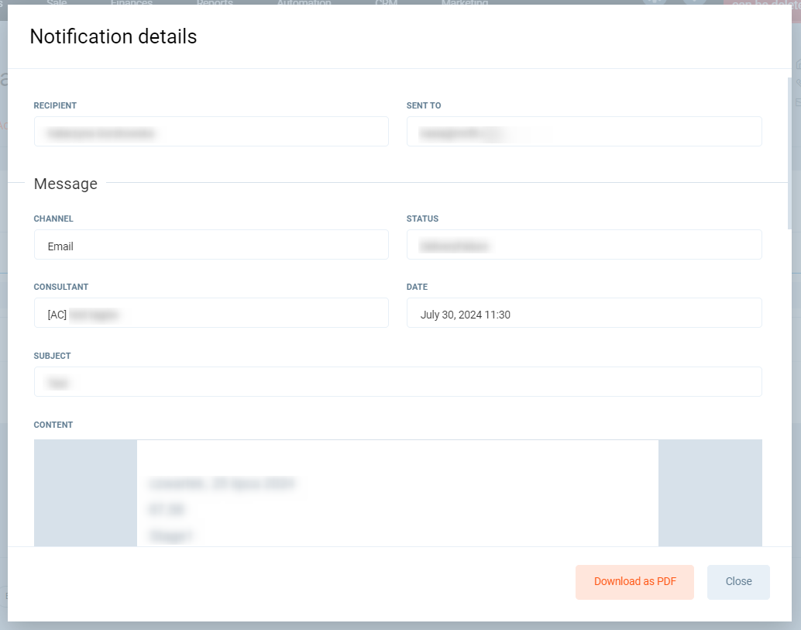Click the Notification details title

113,36
